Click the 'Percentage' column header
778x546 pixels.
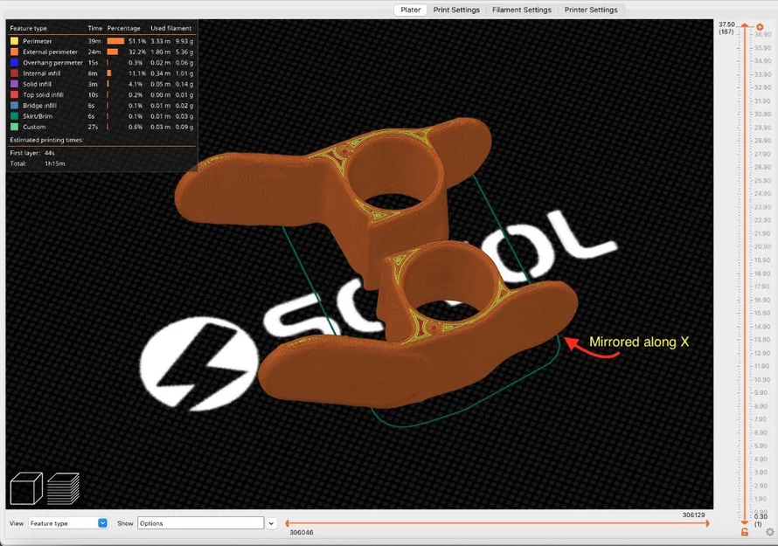click(123, 28)
